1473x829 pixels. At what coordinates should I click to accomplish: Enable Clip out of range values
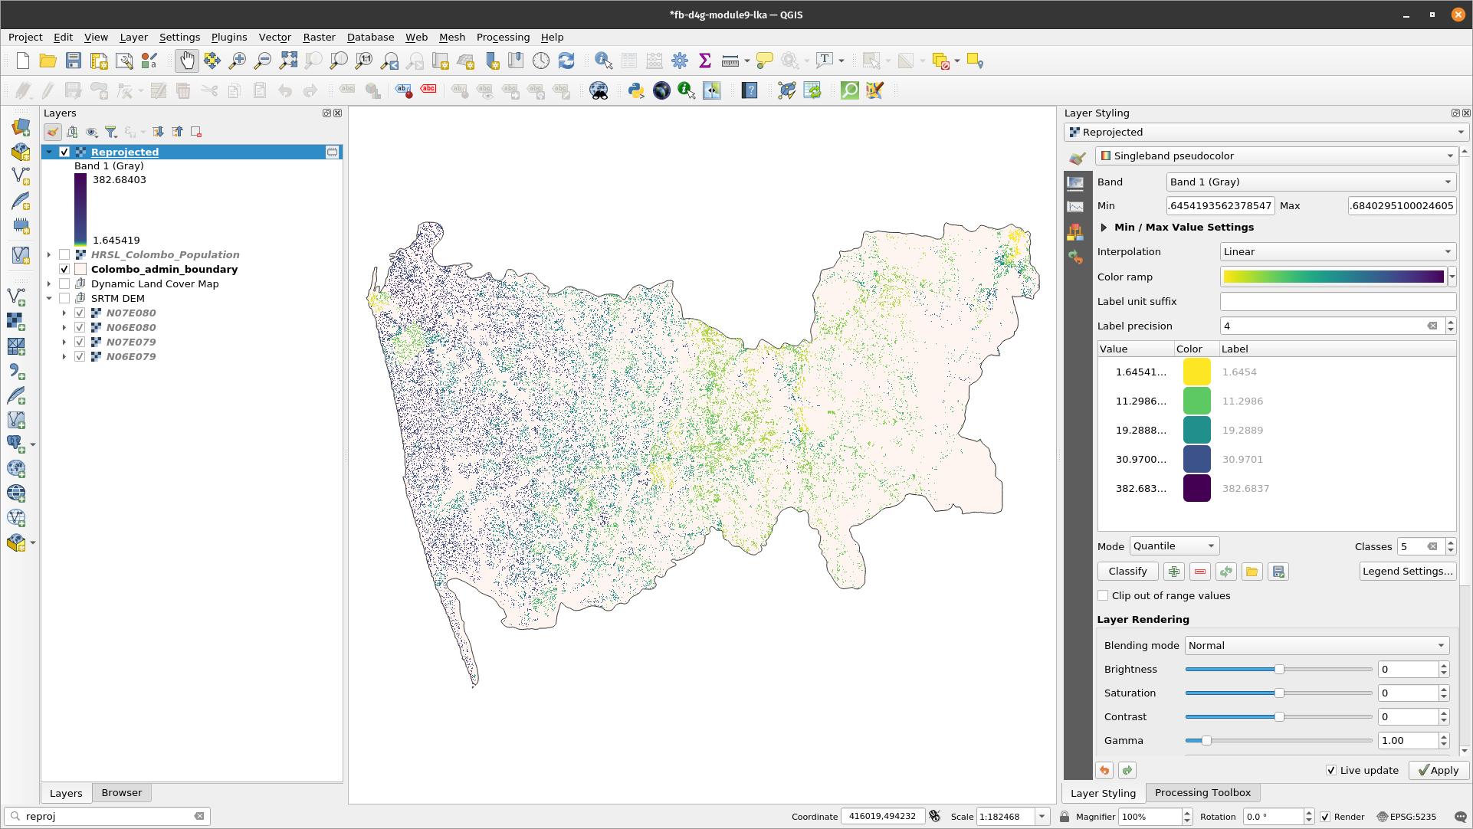tap(1103, 596)
